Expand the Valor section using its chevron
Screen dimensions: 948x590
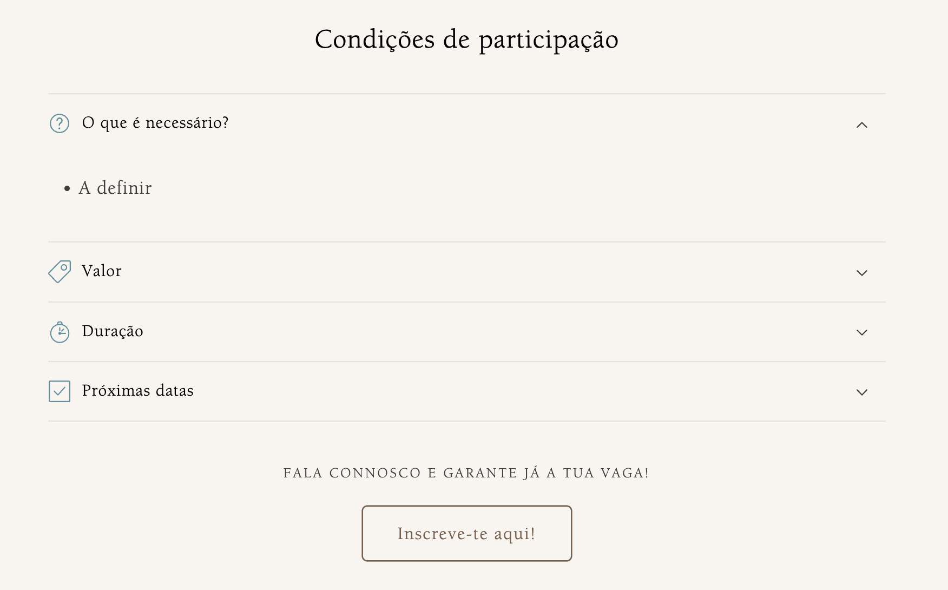[862, 273]
